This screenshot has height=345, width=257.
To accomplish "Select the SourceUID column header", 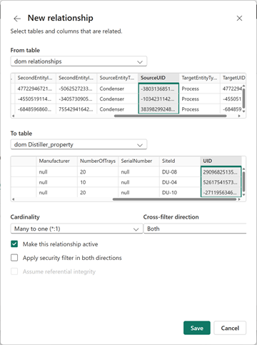I will click(x=158, y=78).
